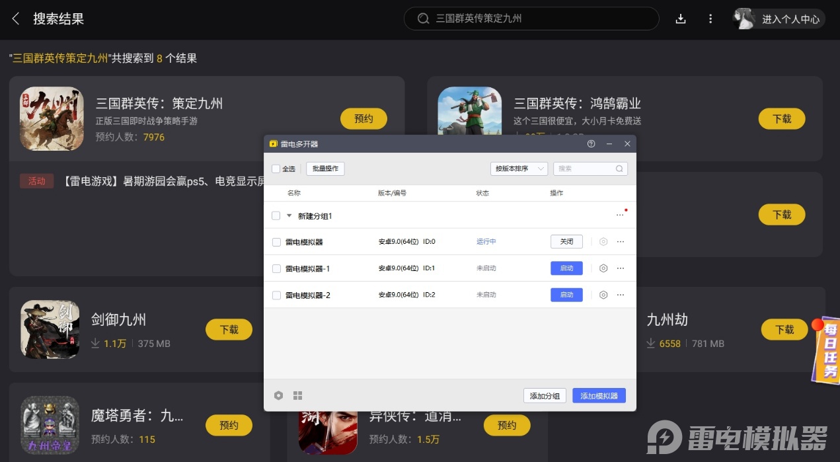Open the 按版本排序 sort dropdown
Viewport: 840px width, 462px height.
pyautogui.click(x=519, y=169)
